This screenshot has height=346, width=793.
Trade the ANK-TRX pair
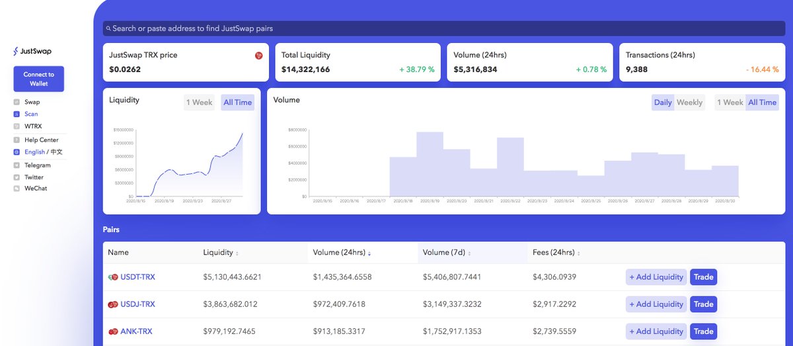[x=704, y=331]
